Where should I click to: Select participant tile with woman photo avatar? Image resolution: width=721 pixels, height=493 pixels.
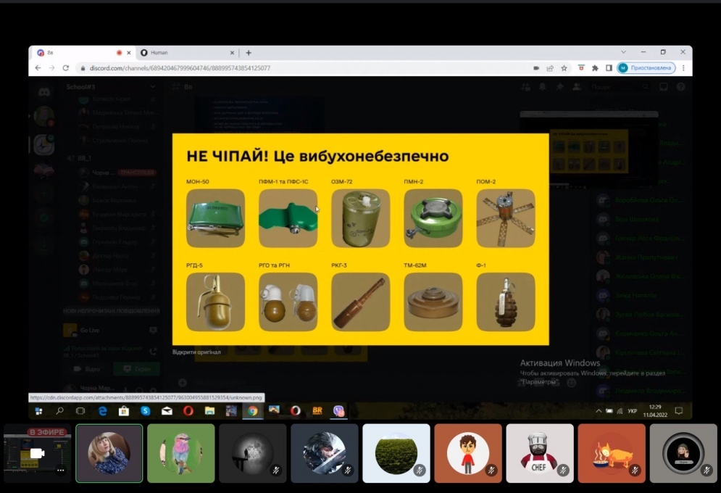(109, 453)
